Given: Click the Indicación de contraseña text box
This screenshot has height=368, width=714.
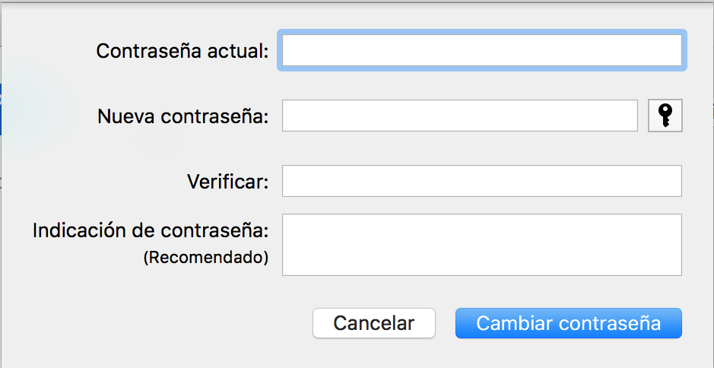Looking at the screenshot, I should point(482,244).
